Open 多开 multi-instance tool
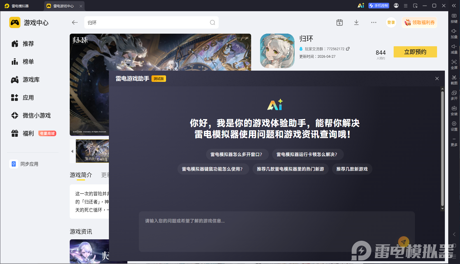460x264 pixels. [x=454, y=95]
